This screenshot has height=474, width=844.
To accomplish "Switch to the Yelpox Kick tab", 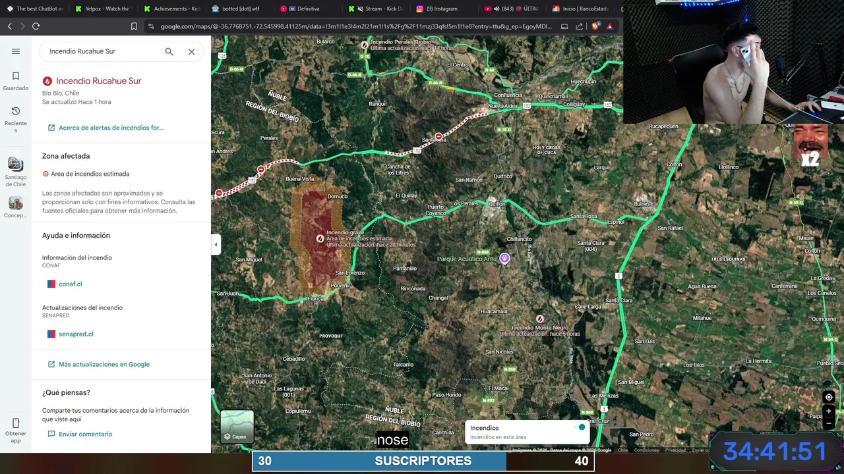I will (x=102, y=9).
